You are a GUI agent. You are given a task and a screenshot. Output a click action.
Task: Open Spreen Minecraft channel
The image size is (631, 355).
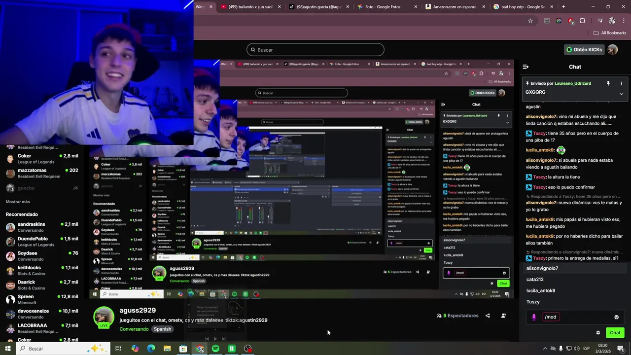[x=42, y=299]
